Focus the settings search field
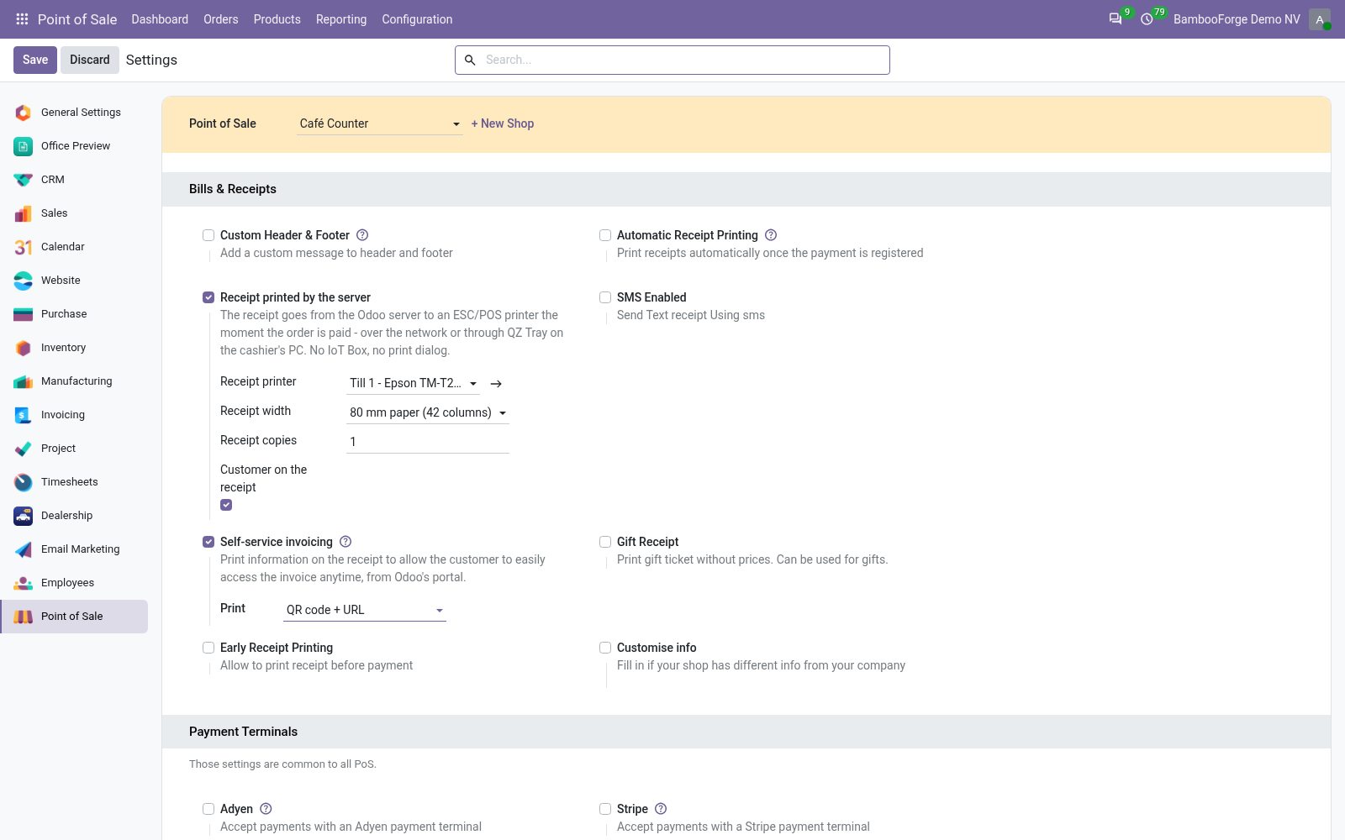1345x840 pixels. tap(672, 60)
